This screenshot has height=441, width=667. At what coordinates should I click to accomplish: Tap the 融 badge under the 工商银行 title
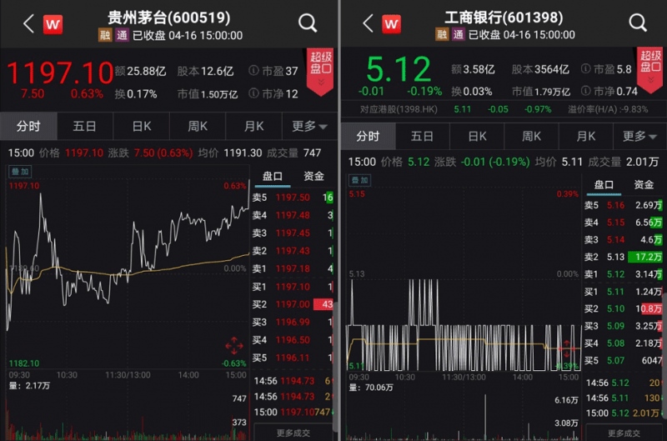click(442, 35)
